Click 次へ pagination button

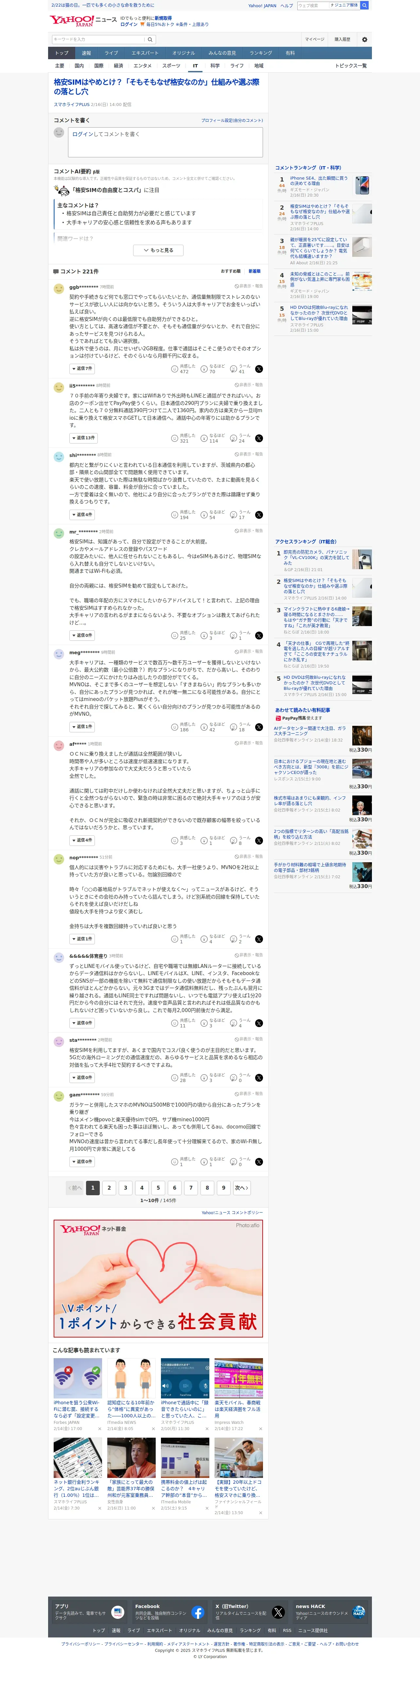point(242,1188)
